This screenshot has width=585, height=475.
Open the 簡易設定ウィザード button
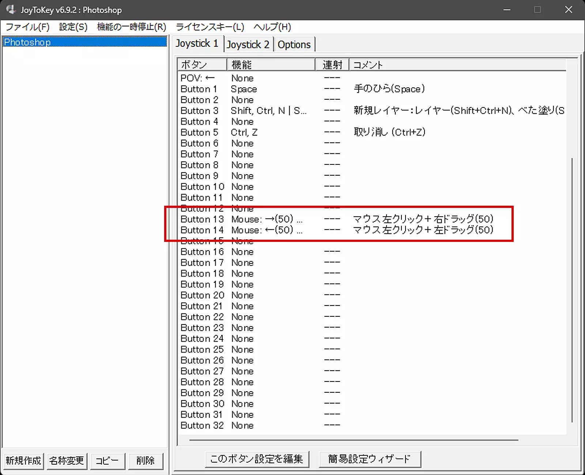370,459
